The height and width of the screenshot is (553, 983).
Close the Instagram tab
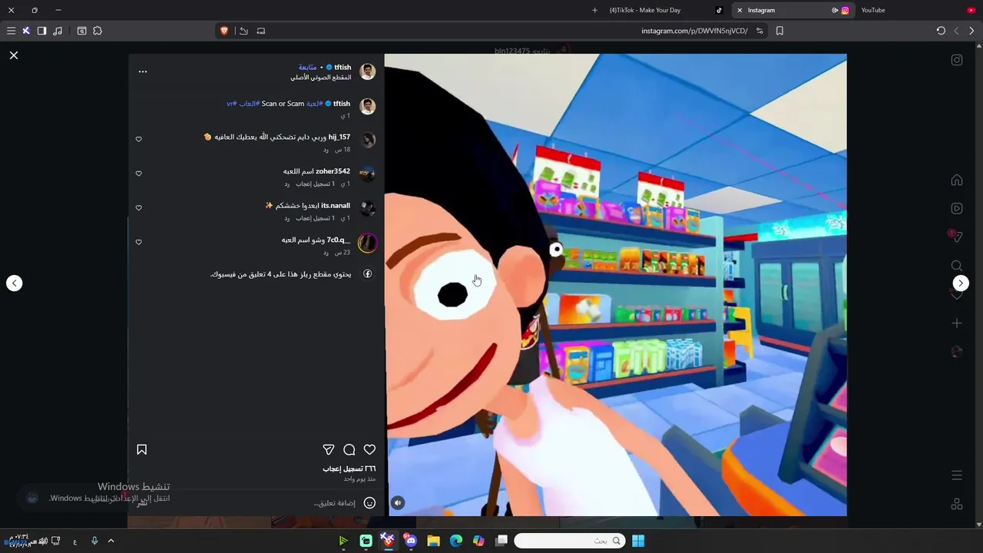[x=740, y=10]
